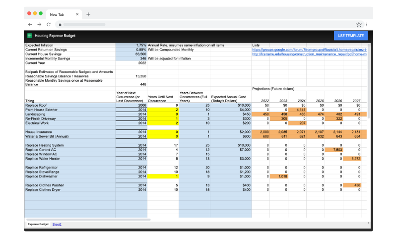Viewport: 397px width, 238px height.
Task: Open a new tab with plus icon
Action: point(88,14)
